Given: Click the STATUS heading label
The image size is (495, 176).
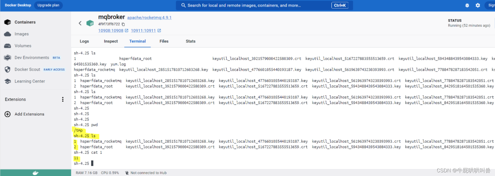Looking at the screenshot, I should click(455, 21).
